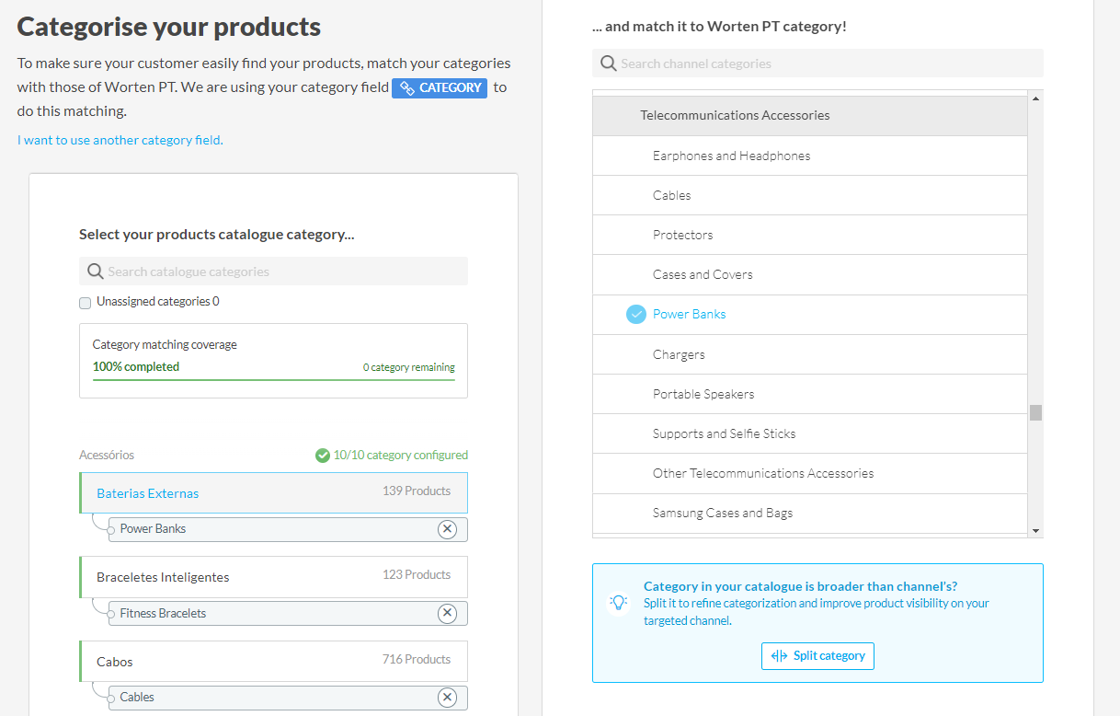Choose Chargers in the Worten category list

(679, 355)
